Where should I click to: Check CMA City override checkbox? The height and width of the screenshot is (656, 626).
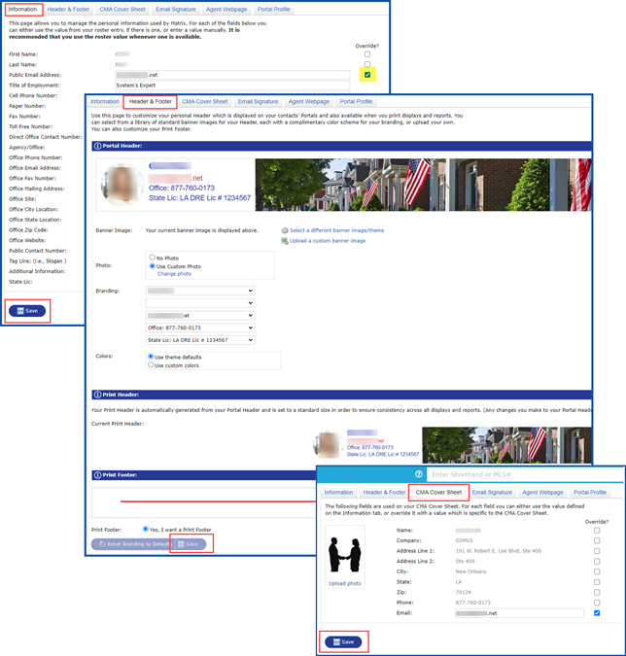coord(597,571)
